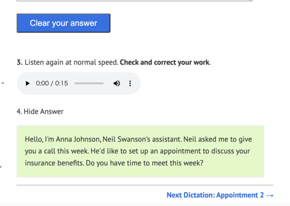Click the arrow after Appointment 2

270,195
